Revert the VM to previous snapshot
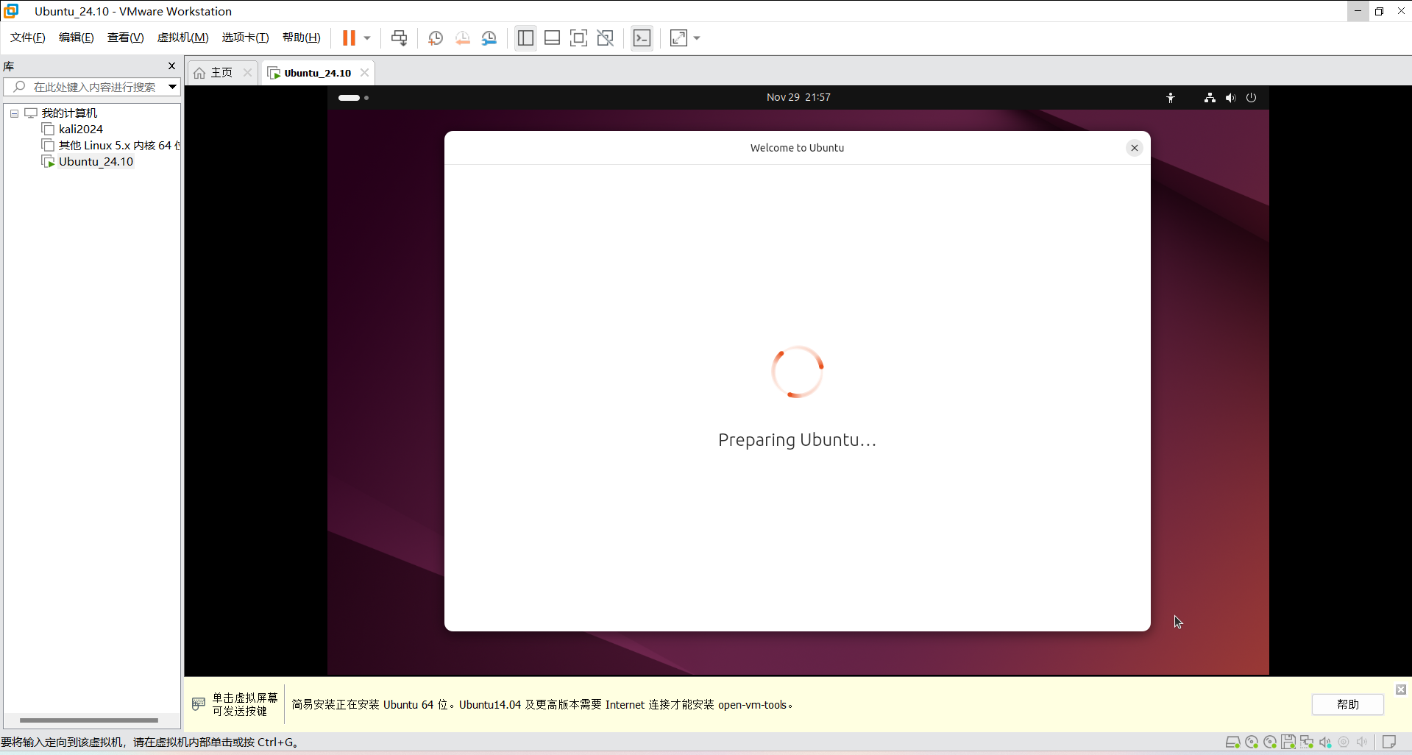 click(x=463, y=38)
